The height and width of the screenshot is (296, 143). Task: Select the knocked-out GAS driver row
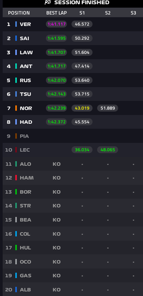pyautogui.click(x=73, y=276)
